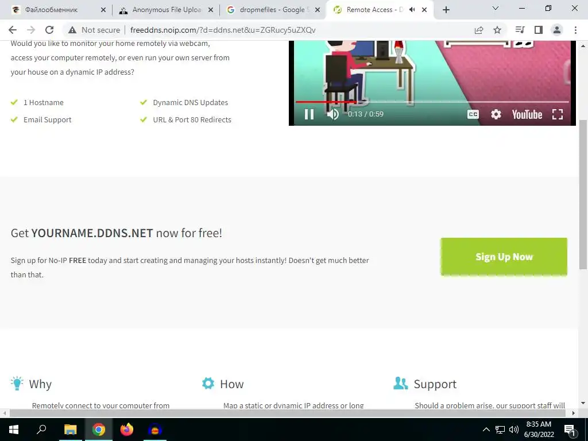Click Dynamic DNS Updates feature text
Screen dimensions: 588x441
click(x=191, y=102)
